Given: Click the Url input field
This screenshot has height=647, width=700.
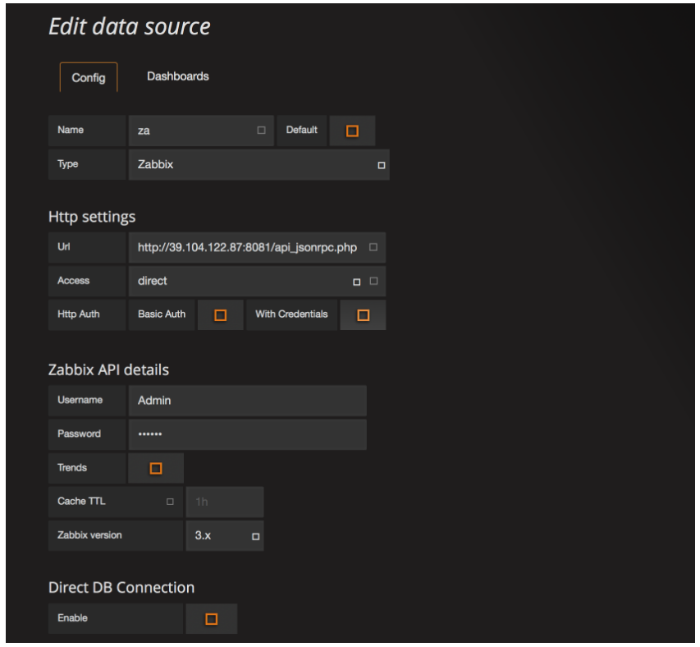Looking at the screenshot, I should click(x=257, y=247).
